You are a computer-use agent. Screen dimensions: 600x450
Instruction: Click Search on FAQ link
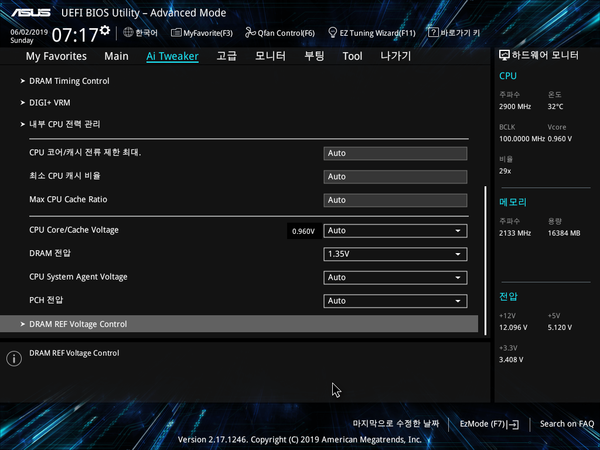pos(567,424)
